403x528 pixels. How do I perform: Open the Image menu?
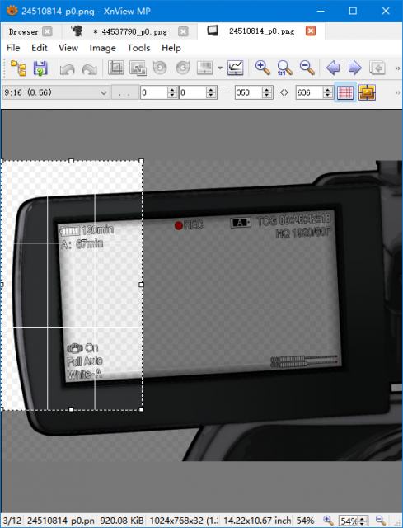point(102,48)
